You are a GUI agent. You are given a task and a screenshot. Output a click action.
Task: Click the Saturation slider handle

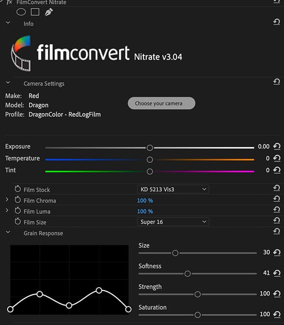point(198,315)
